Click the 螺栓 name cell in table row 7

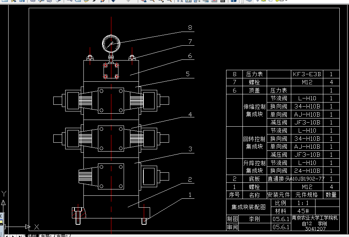coord(254,82)
